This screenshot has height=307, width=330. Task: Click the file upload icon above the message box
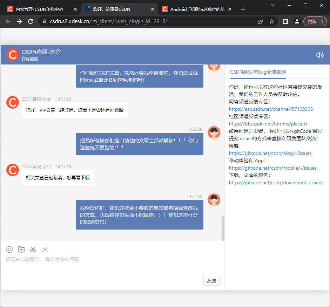click(21, 249)
